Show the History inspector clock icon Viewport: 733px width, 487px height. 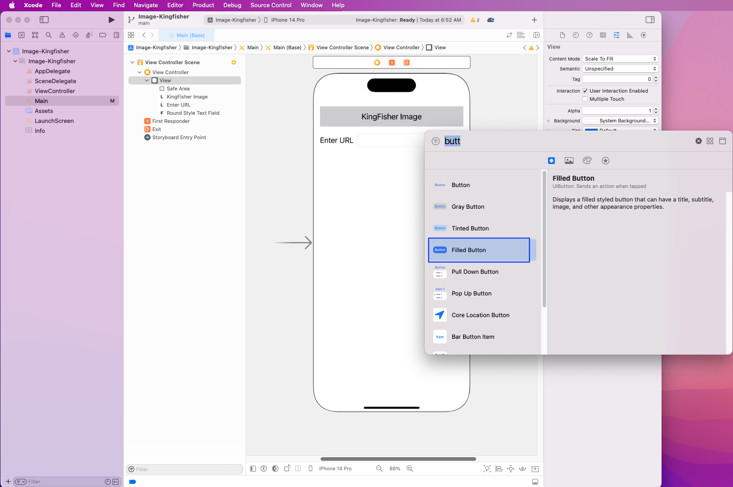(x=576, y=35)
